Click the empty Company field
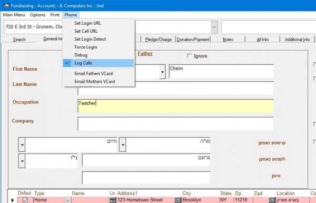 pyautogui.click(x=175, y=124)
